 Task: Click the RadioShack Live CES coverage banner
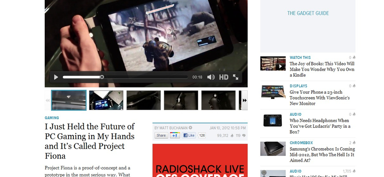click(200, 160)
